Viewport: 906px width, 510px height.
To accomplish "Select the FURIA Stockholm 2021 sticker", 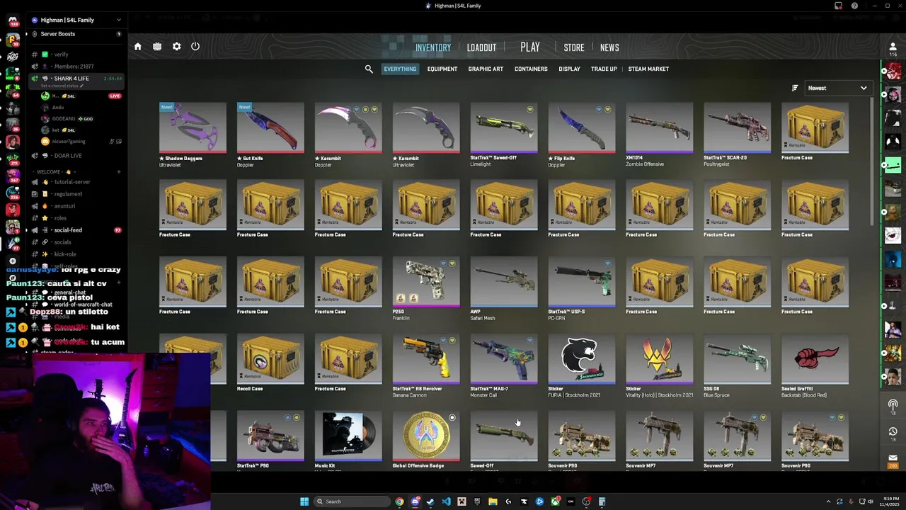I will point(582,366).
